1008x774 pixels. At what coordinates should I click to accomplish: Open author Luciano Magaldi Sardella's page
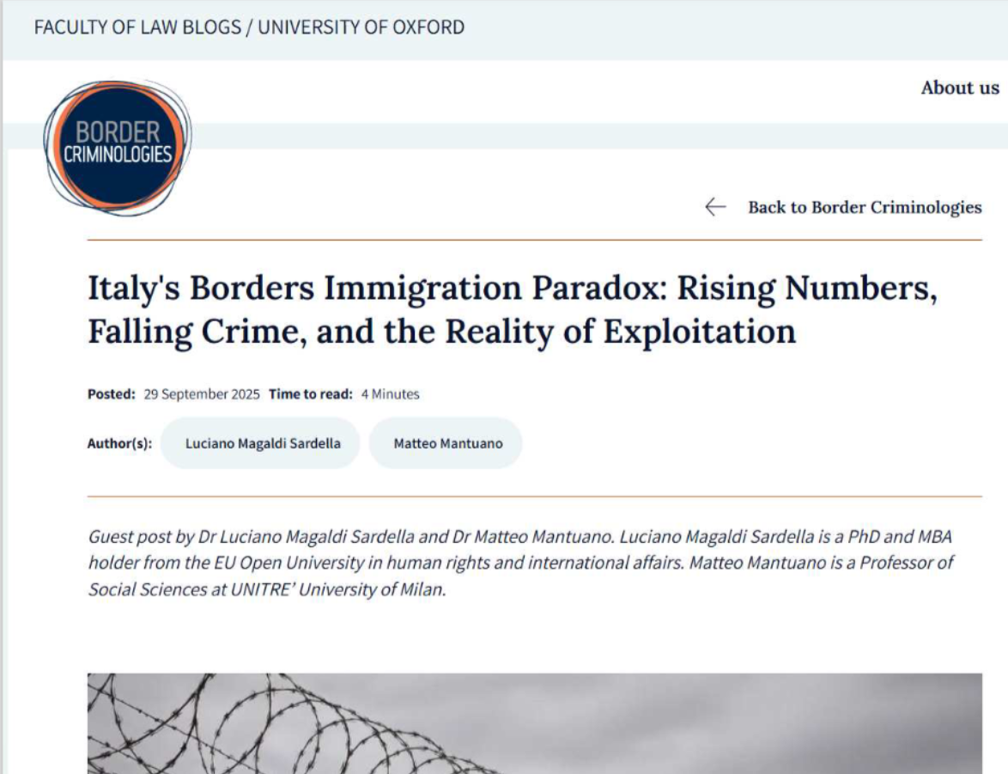pos(260,443)
